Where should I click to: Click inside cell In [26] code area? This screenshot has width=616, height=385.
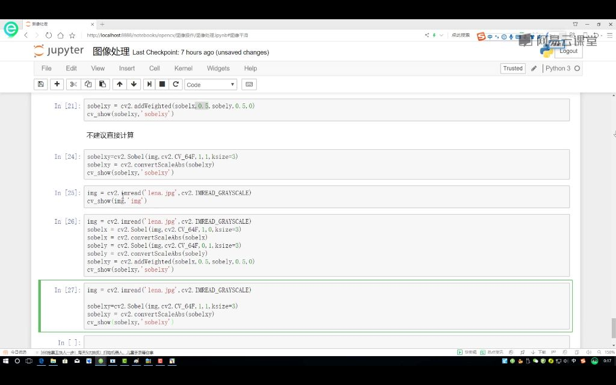coord(327,245)
